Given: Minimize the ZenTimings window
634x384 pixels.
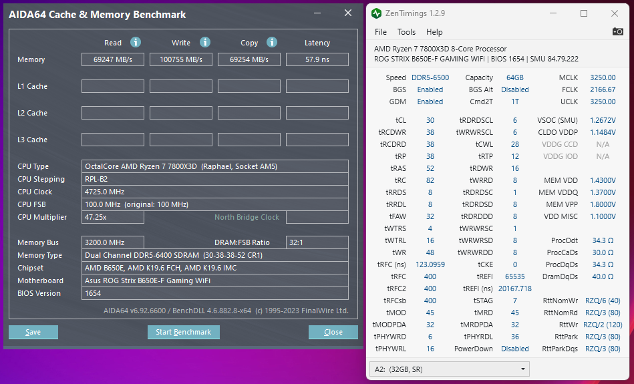Looking at the screenshot, I should pyautogui.click(x=553, y=13).
